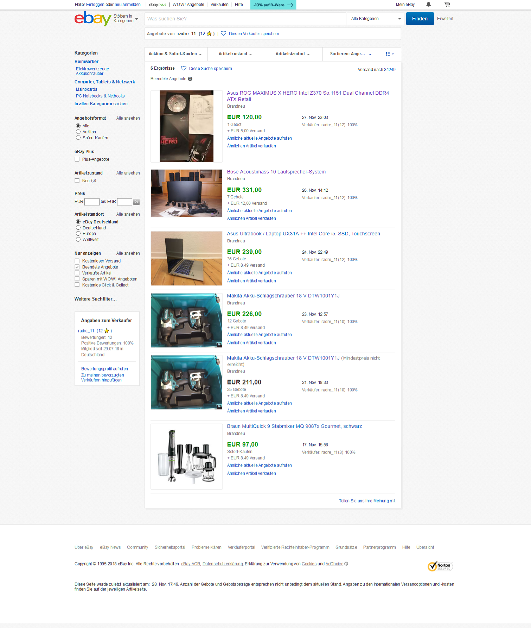The height and width of the screenshot is (628, 531).
Task: Click 'Bewertungsprofil aufrufen' link
Action: [x=104, y=369]
